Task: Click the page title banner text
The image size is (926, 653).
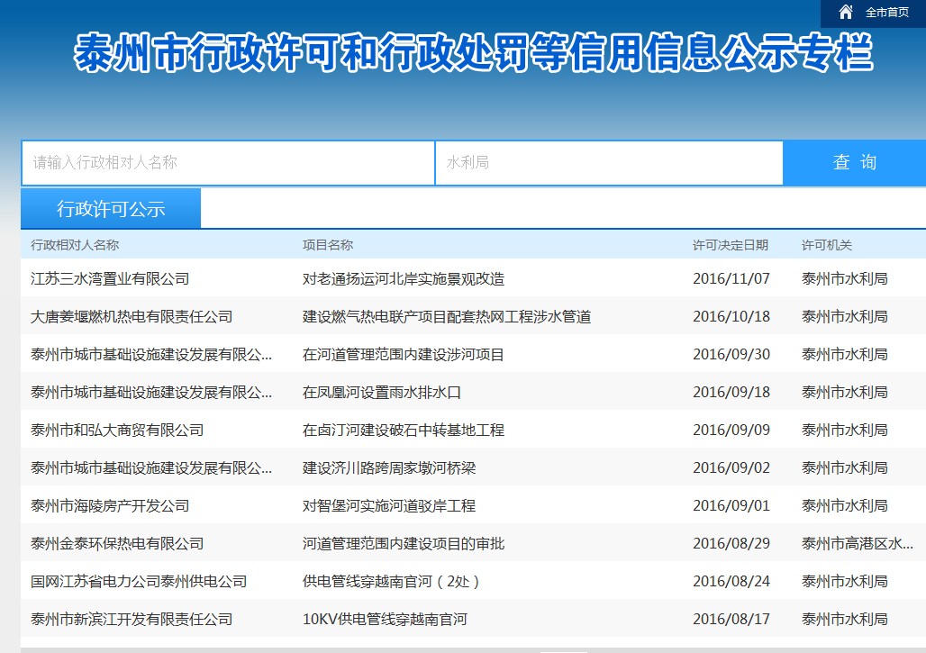Action: coord(473,54)
